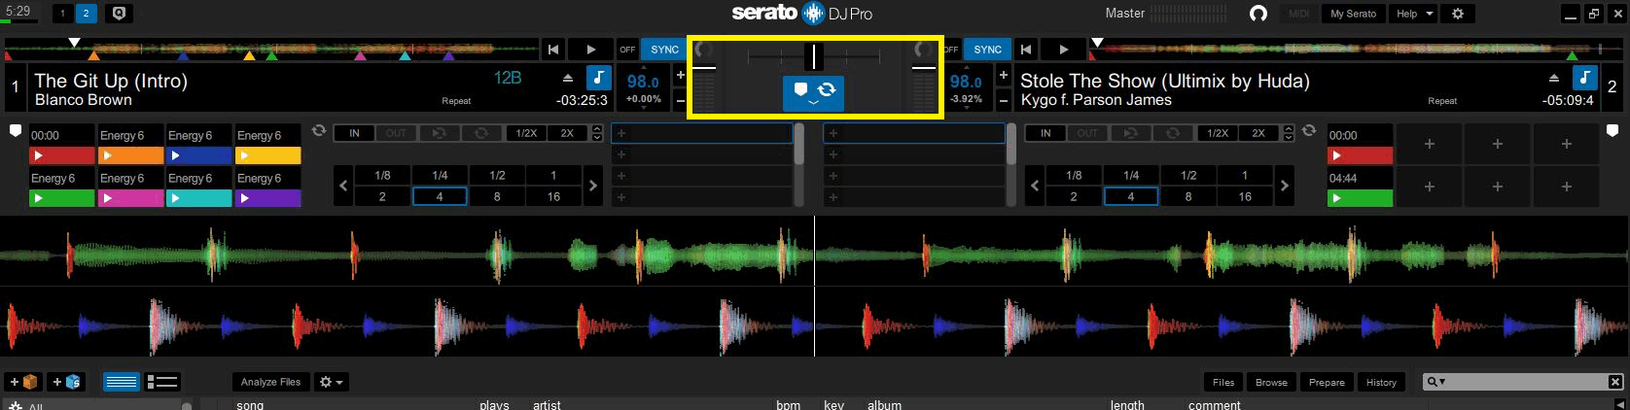Screen dimensions: 1630x410
Task: Open My Serato
Action: point(1353,14)
